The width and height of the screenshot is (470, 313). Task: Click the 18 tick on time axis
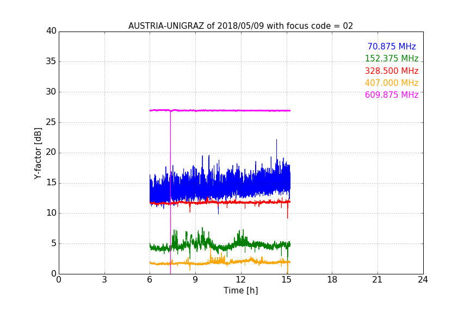[332, 280]
